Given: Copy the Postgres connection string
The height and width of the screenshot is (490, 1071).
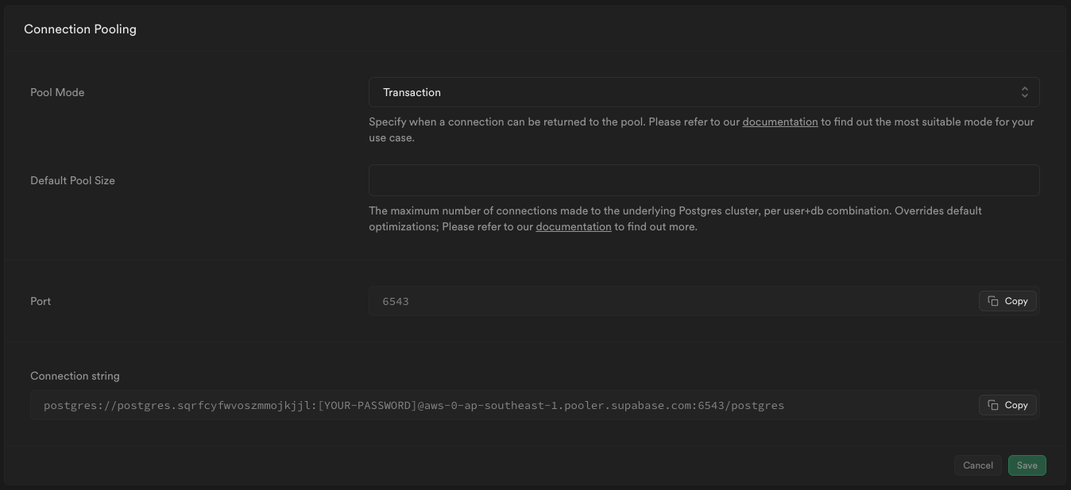Looking at the screenshot, I should click(1007, 405).
